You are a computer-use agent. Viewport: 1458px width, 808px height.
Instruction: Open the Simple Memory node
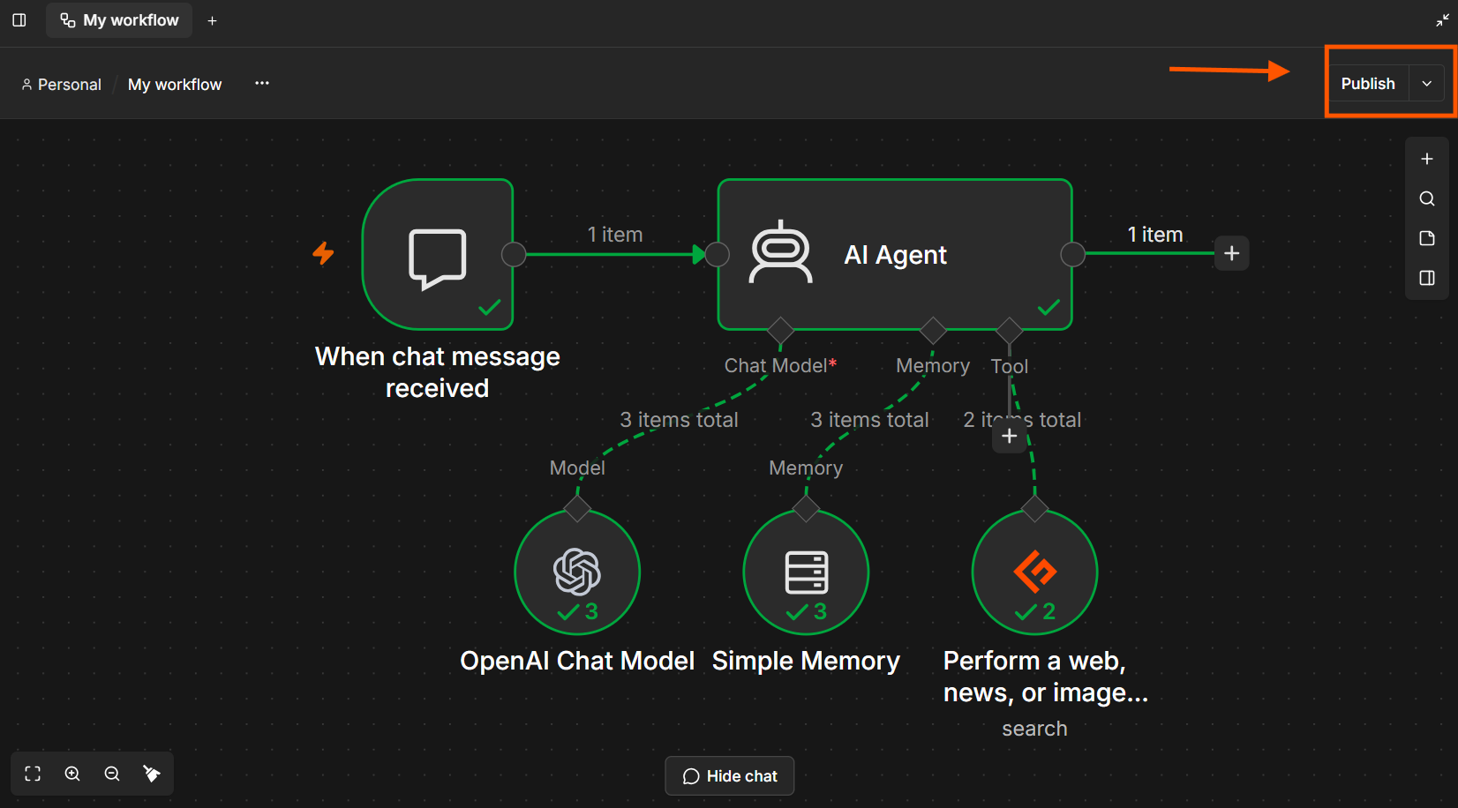tap(806, 572)
